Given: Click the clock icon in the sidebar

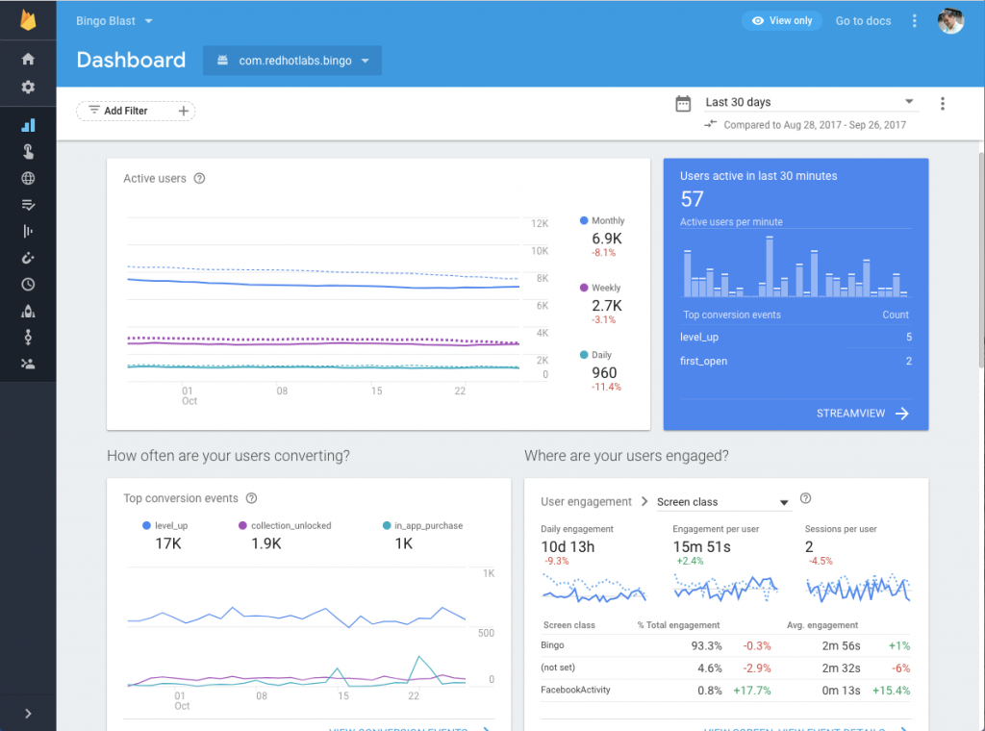Looking at the screenshot, I should click(28, 284).
